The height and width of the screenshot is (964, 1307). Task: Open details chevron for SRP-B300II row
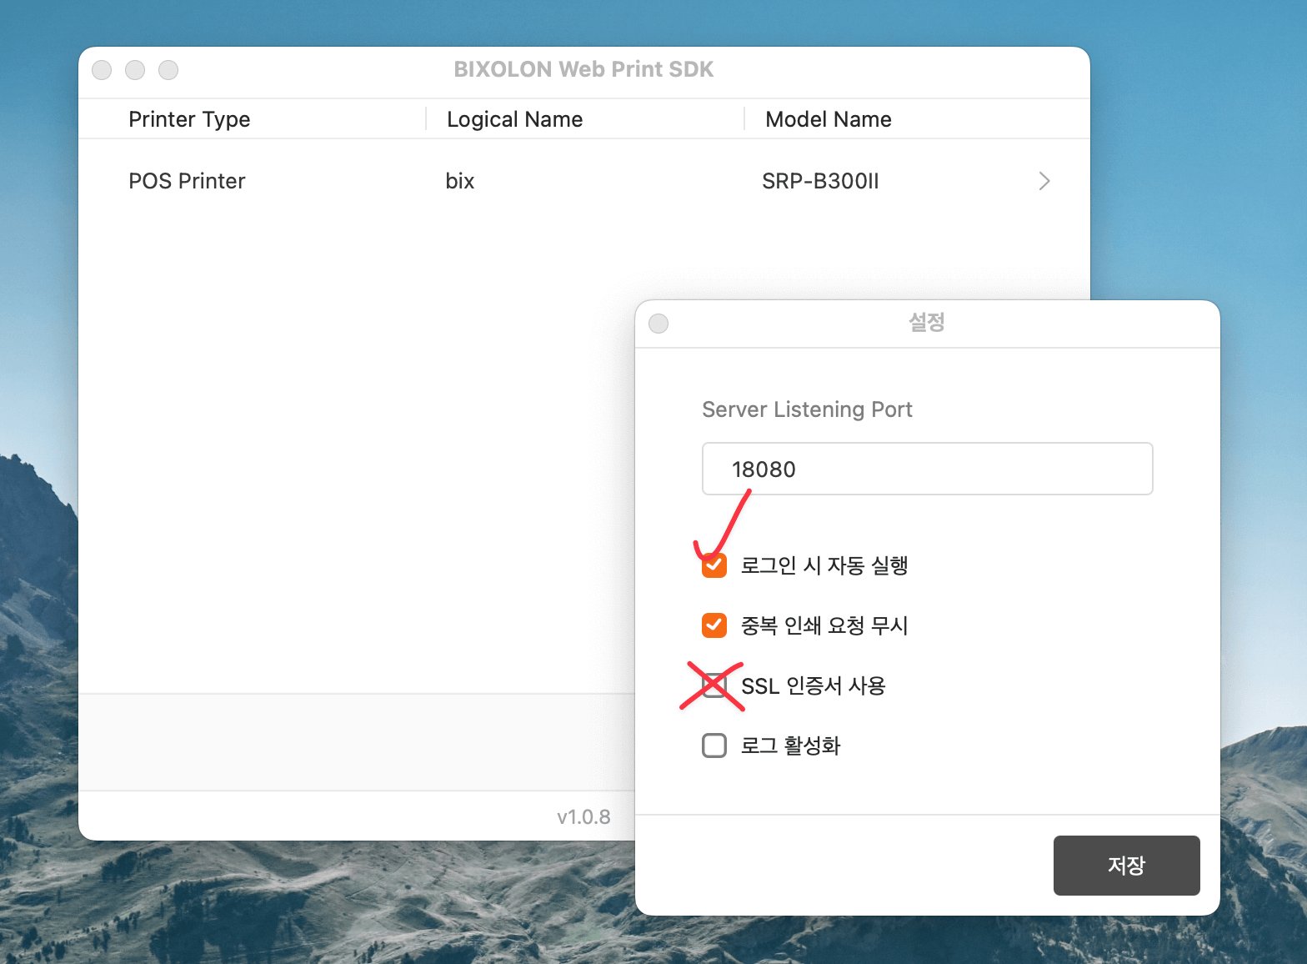[1044, 181]
